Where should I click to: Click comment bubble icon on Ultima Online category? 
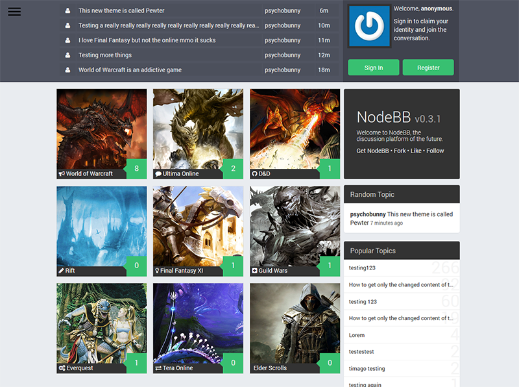click(x=158, y=173)
